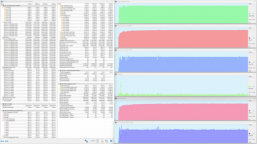The image size is (257, 144).
Task: Collapse the Memory Timings group
Action: pos(1,104)
